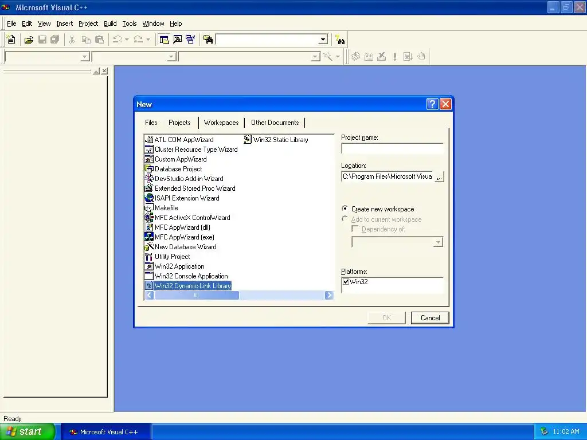The image size is (587, 440).
Task: Click the Save toolbar icon
Action: tap(42, 40)
